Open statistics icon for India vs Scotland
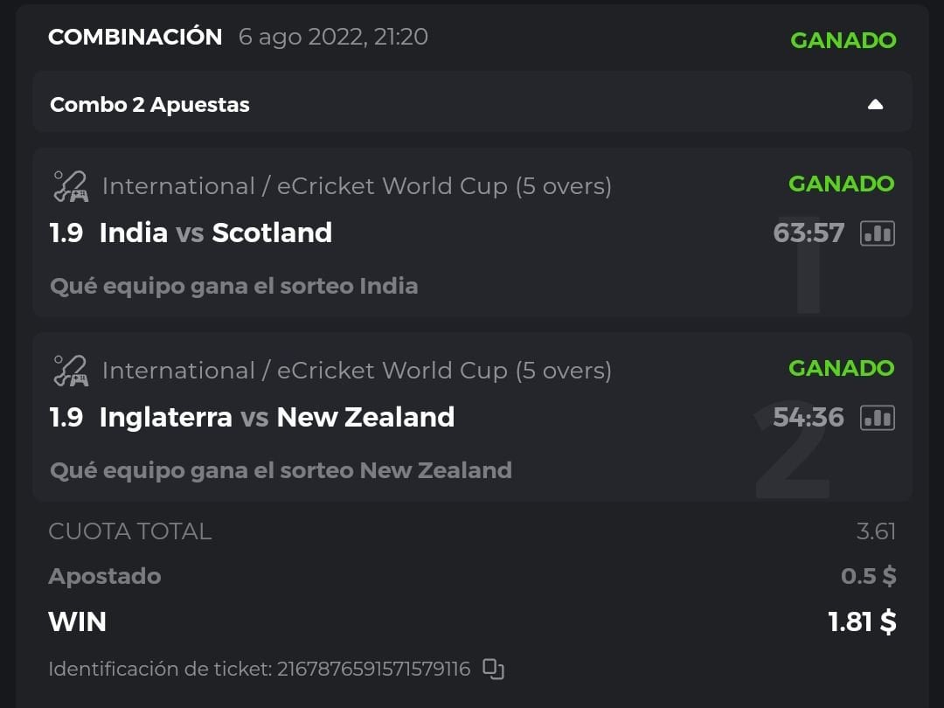The width and height of the screenshot is (944, 708). point(877,233)
